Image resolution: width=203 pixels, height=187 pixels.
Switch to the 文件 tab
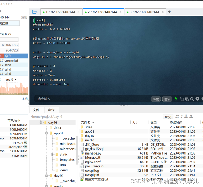(x=37, y=110)
